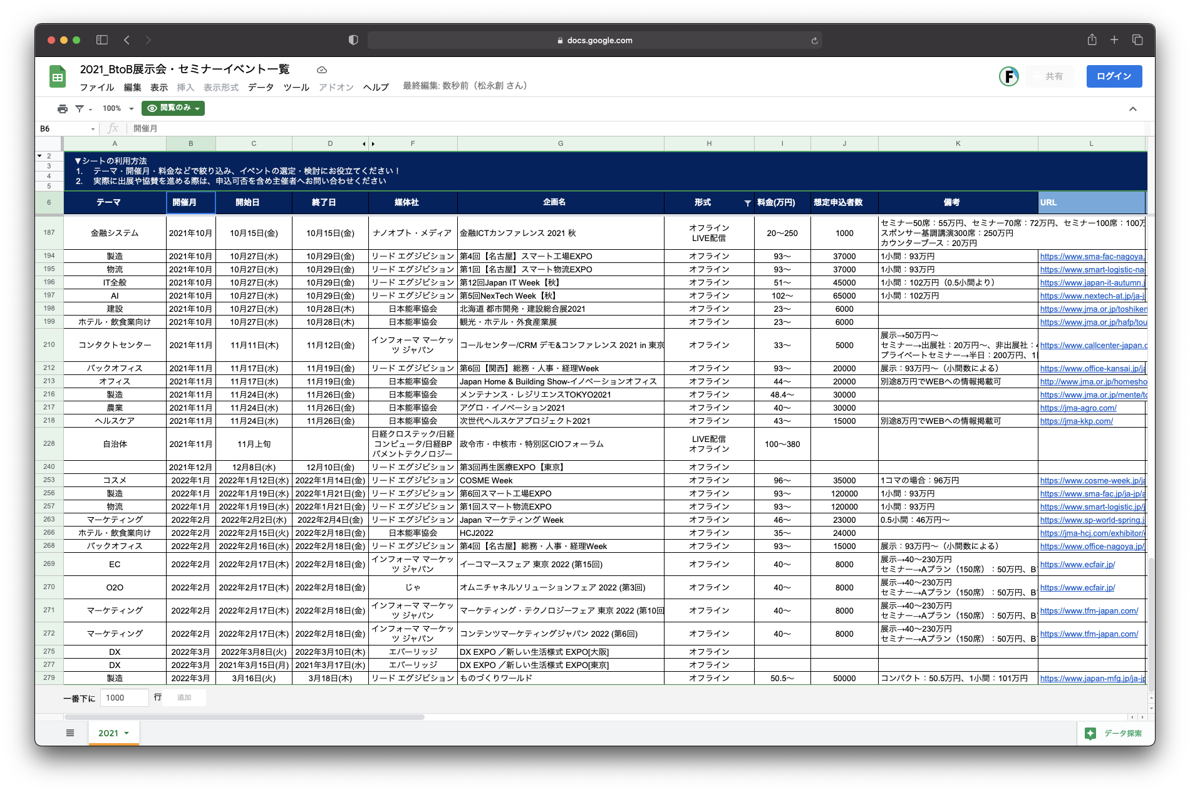Open the ファイル menu
This screenshot has height=792, width=1190.
coord(97,87)
